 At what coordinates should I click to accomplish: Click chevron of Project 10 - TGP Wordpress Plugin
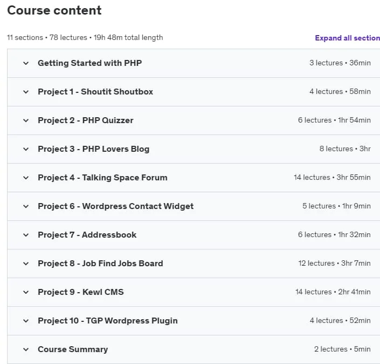click(x=26, y=321)
